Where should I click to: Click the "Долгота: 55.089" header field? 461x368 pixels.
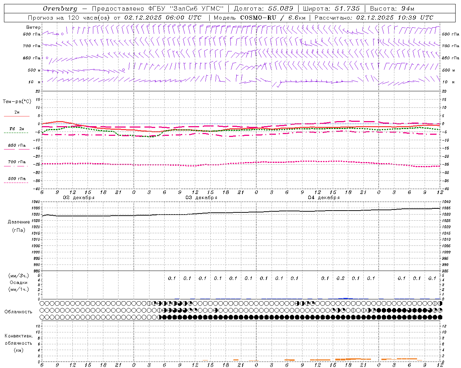264,9
